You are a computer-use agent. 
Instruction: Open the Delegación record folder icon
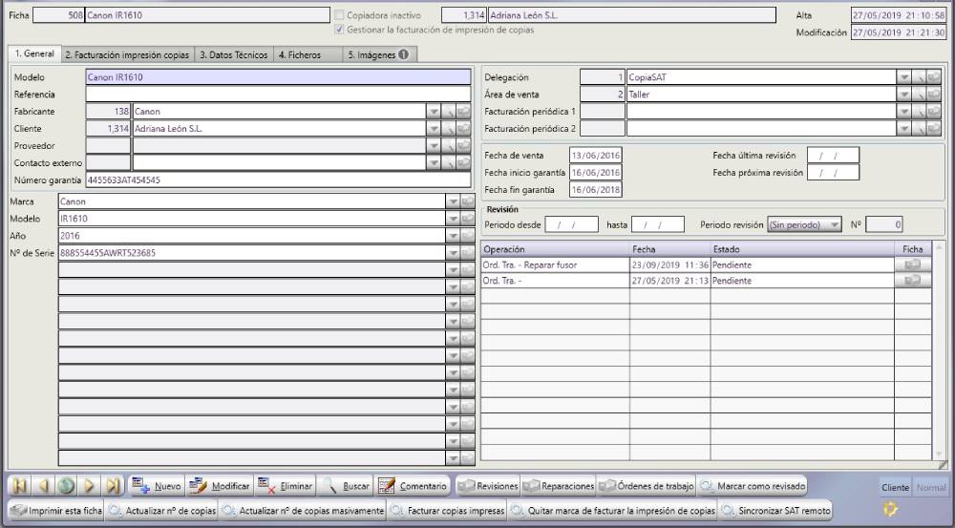click(x=934, y=77)
